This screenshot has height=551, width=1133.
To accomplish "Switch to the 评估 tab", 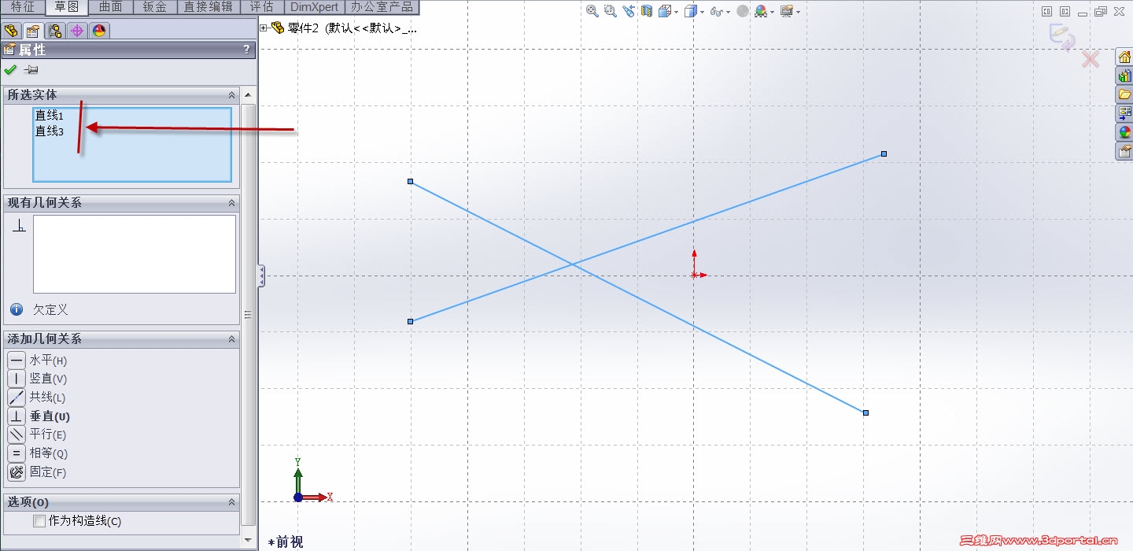I will 261,7.
